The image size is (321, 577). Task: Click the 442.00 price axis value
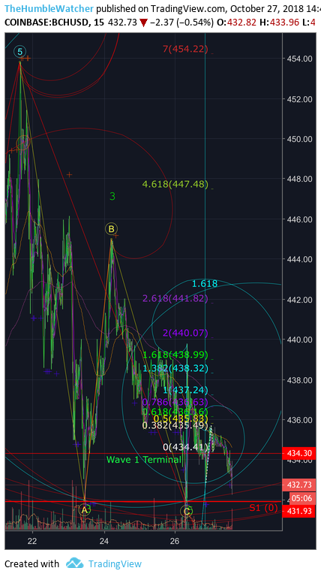tap(300, 300)
